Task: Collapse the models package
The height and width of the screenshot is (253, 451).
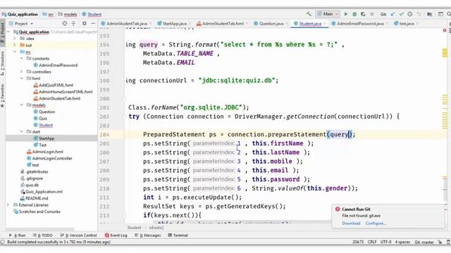Action: pyautogui.click(x=21, y=105)
